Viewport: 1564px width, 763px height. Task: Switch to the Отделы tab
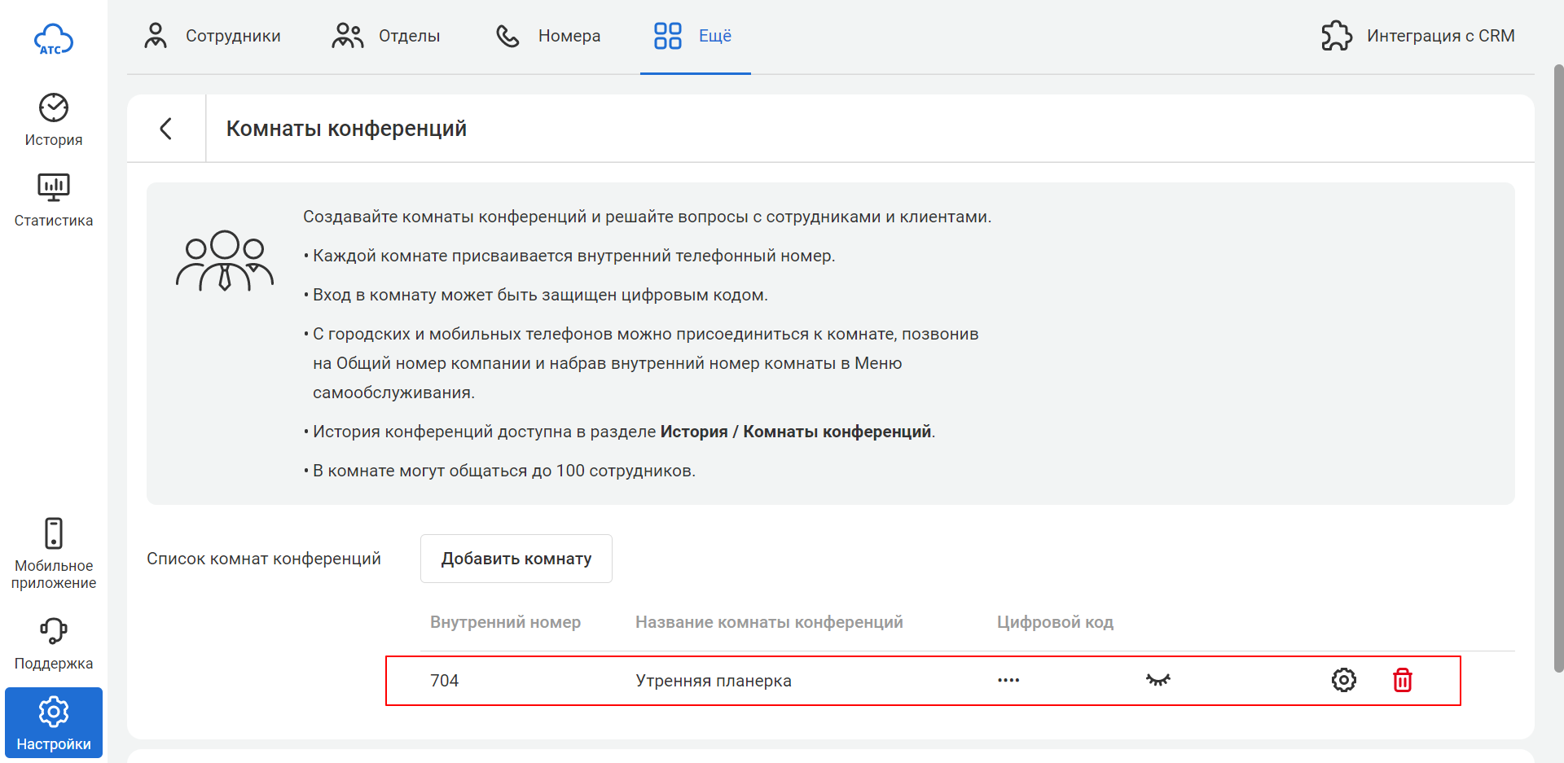coord(386,36)
